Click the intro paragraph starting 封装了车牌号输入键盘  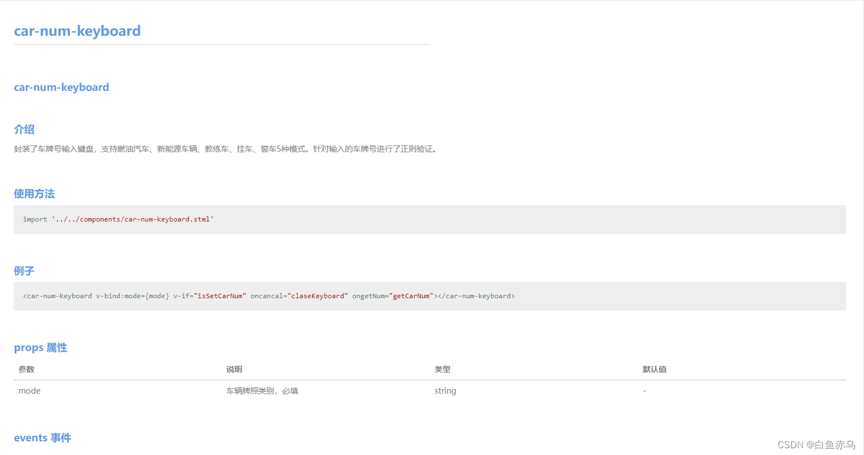226,149
